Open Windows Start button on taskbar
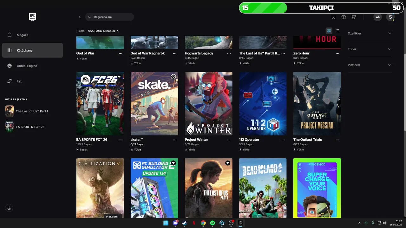Image resolution: width=406 pixels, height=228 pixels. coord(166,223)
